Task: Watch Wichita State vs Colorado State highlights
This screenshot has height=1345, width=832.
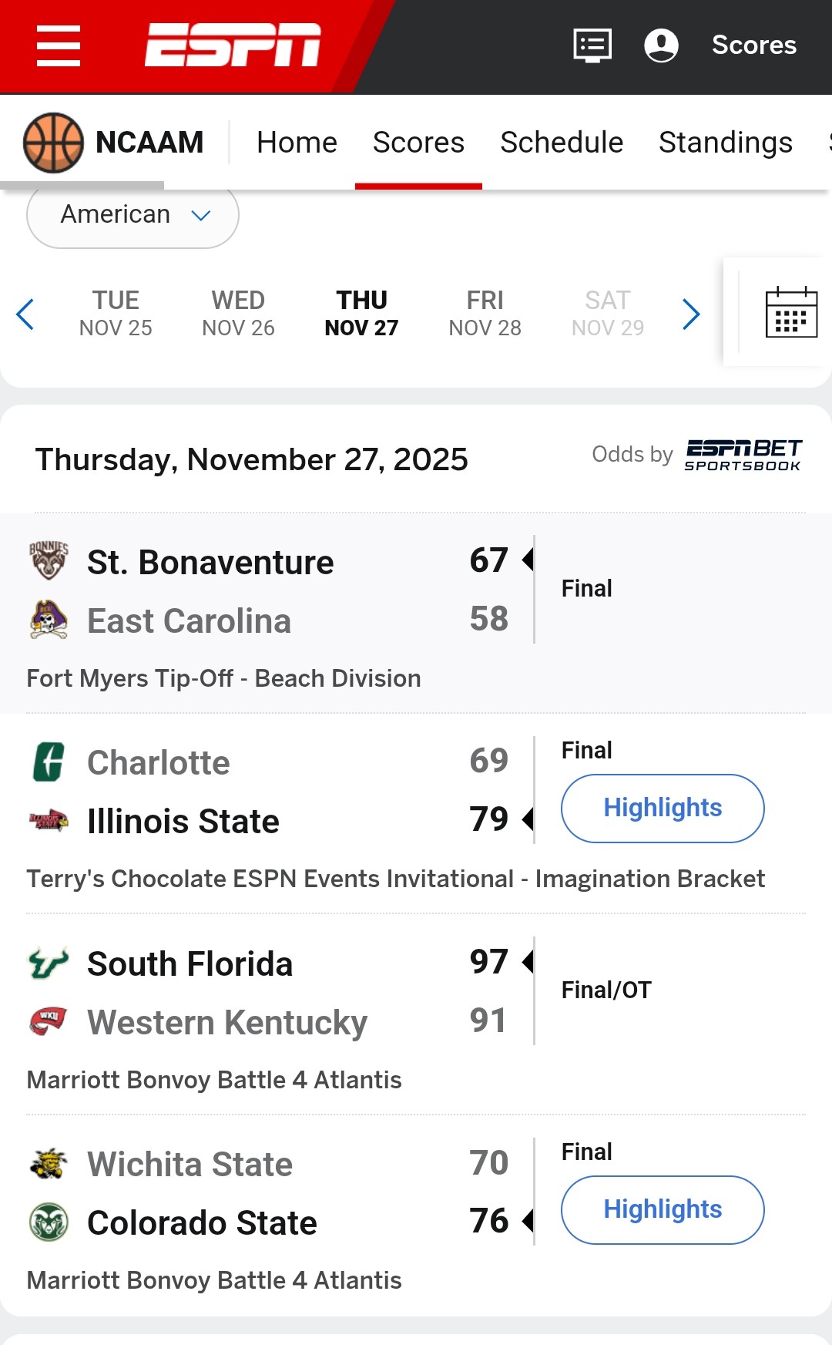Action: point(663,1209)
